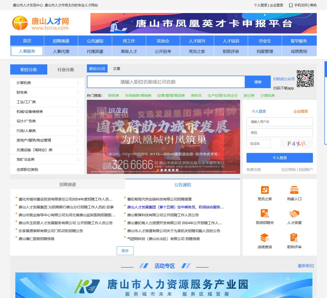Open the 现场招聘会 icon
327x298 pixels.
(x=265, y=214)
